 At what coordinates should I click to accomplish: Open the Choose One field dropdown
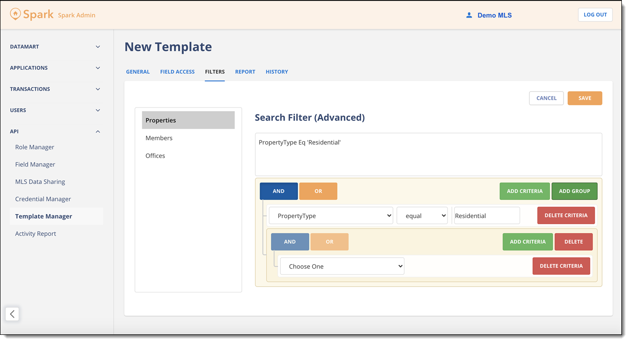tap(342, 266)
